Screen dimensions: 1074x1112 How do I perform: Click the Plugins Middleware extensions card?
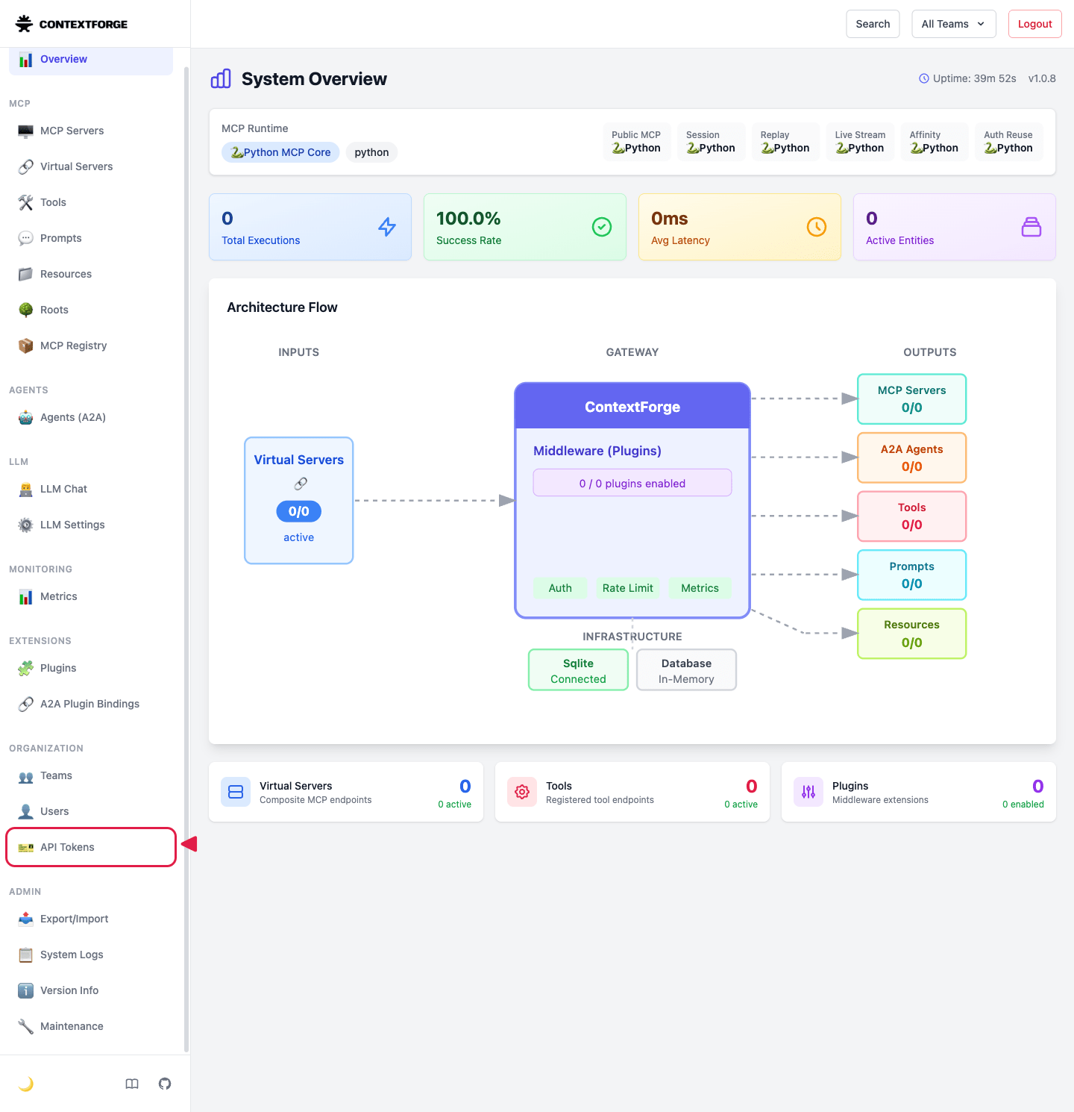coord(919,792)
